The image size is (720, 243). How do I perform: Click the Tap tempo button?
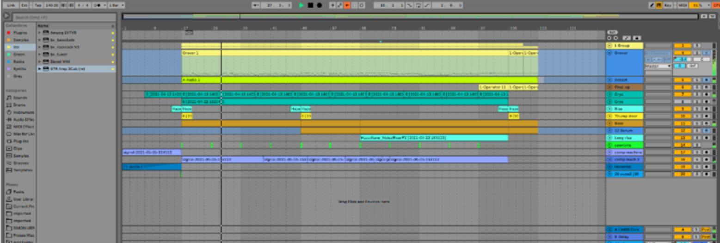(x=37, y=5)
